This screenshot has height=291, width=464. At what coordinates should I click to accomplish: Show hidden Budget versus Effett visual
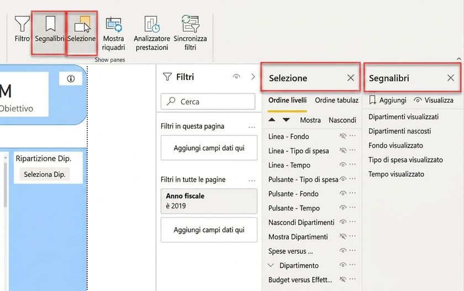[x=343, y=279]
